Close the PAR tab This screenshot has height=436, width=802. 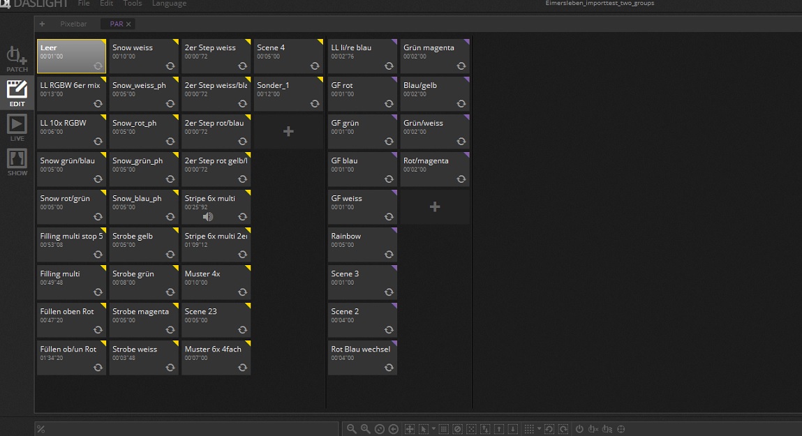(x=128, y=24)
